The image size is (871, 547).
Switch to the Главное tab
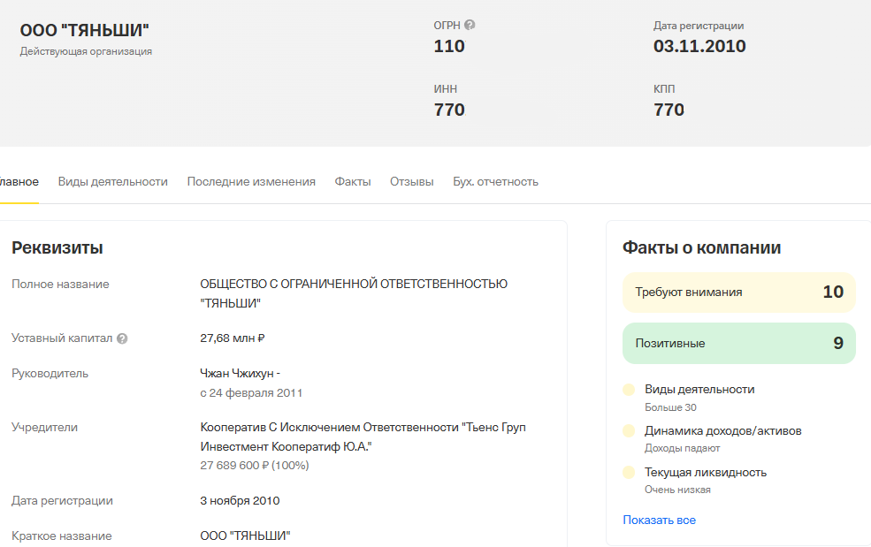click(x=19, y=182)
